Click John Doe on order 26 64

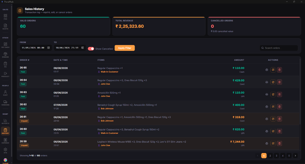105,84
